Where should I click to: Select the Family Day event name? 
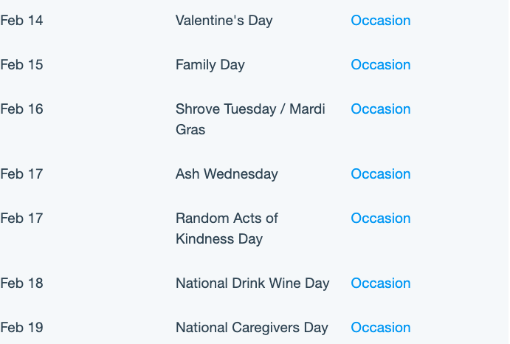(x=210, y=65)
